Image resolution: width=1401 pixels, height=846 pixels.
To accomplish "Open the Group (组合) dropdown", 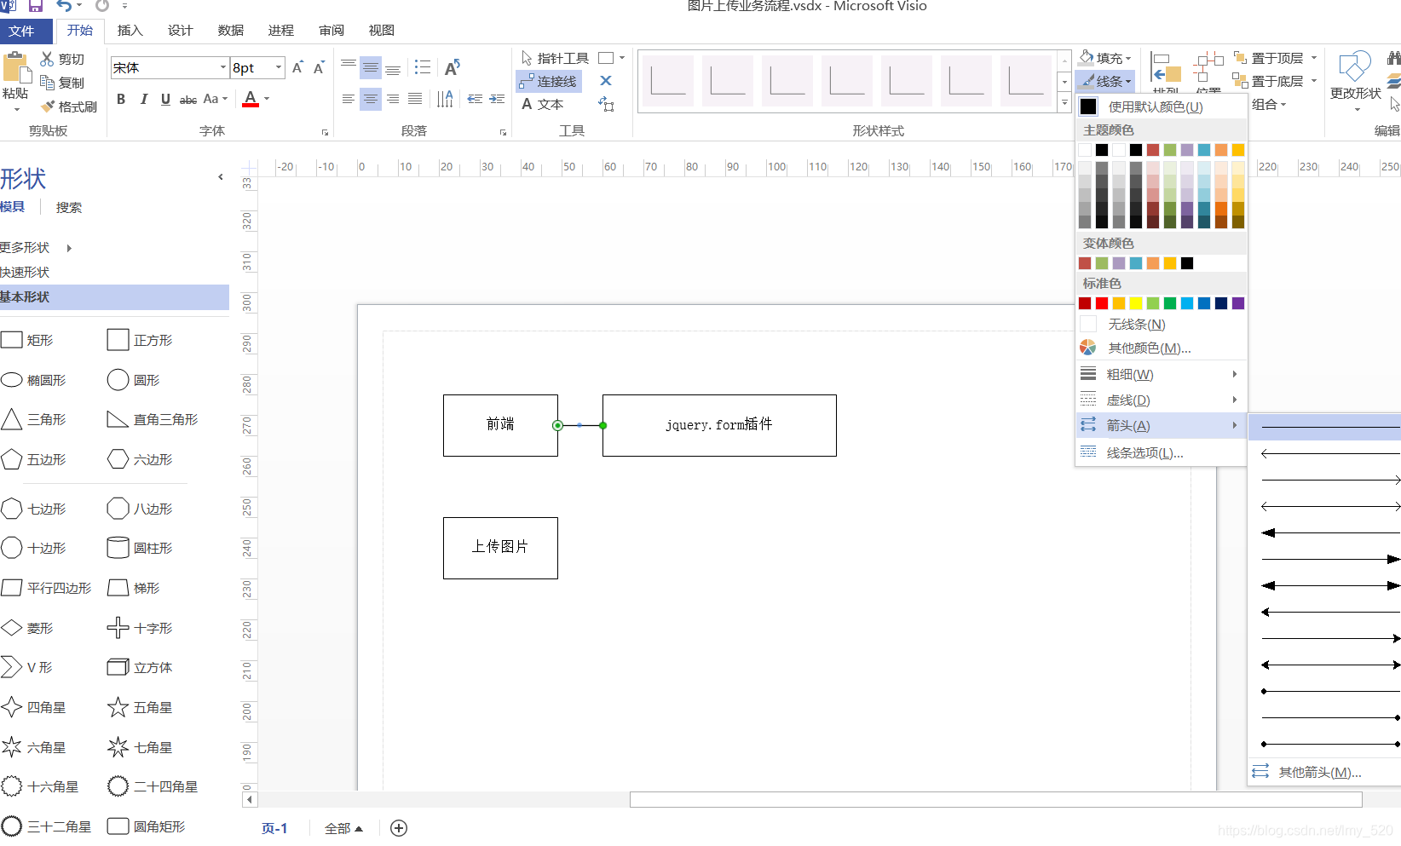I will pos(1269,104).
